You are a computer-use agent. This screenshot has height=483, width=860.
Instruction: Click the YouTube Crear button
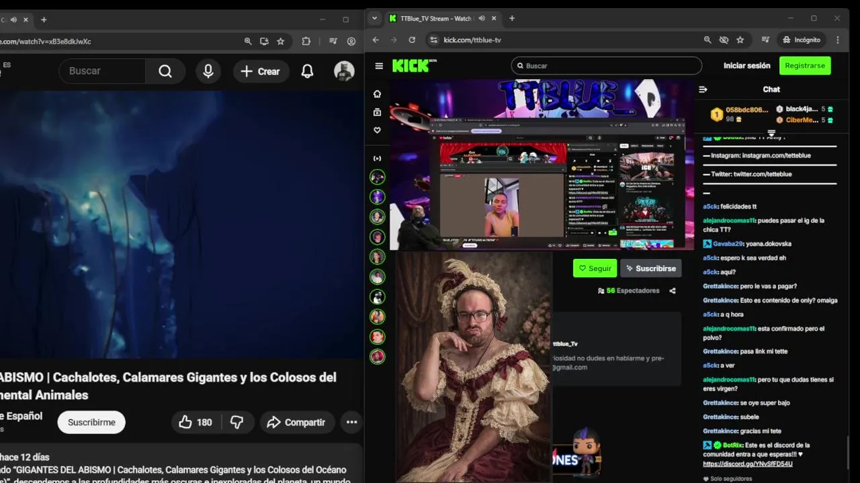260,71
